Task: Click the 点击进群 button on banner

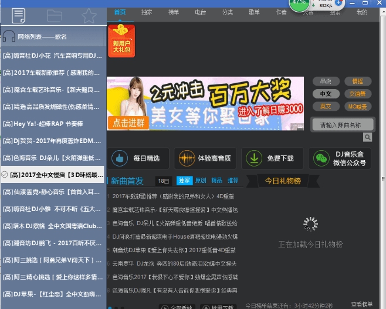Action: coord(128,123)
